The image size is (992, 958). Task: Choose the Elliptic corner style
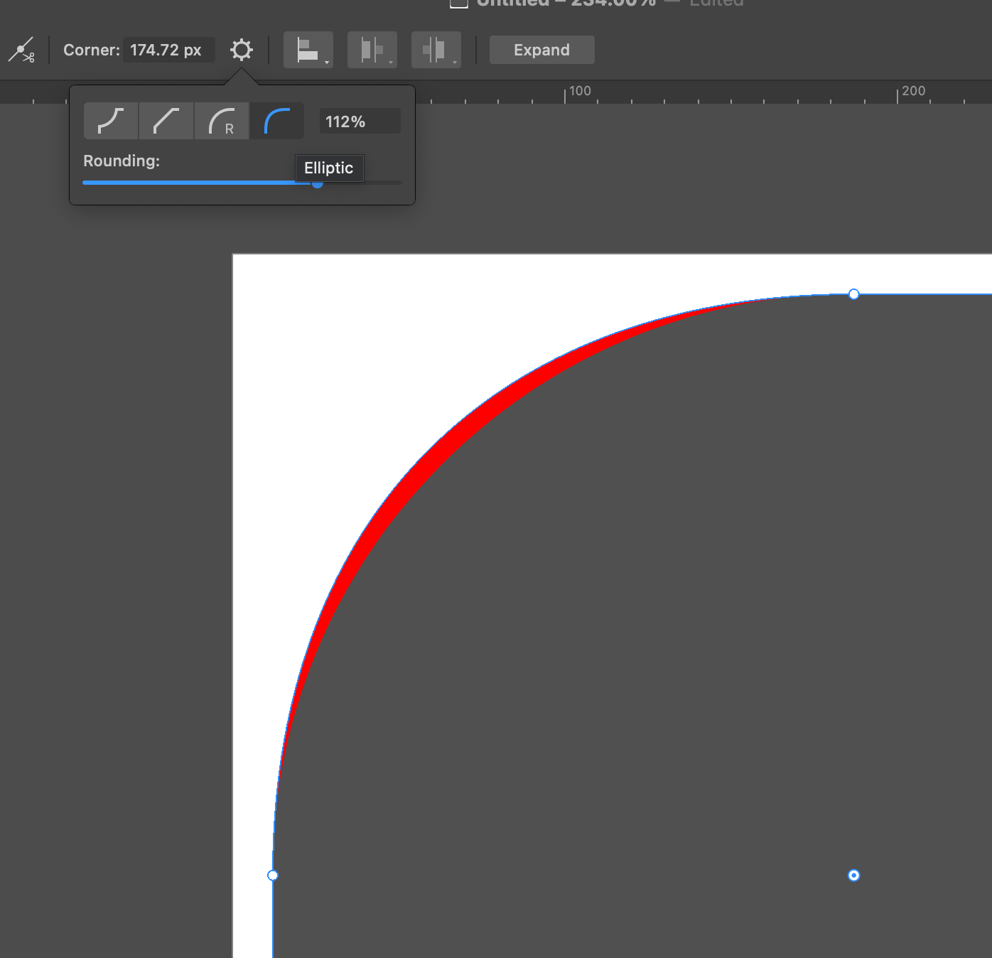(x=277, y=121)
